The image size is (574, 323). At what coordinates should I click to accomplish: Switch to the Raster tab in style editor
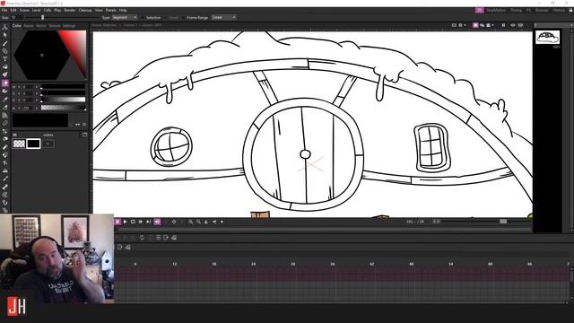(x=29, y=26)
